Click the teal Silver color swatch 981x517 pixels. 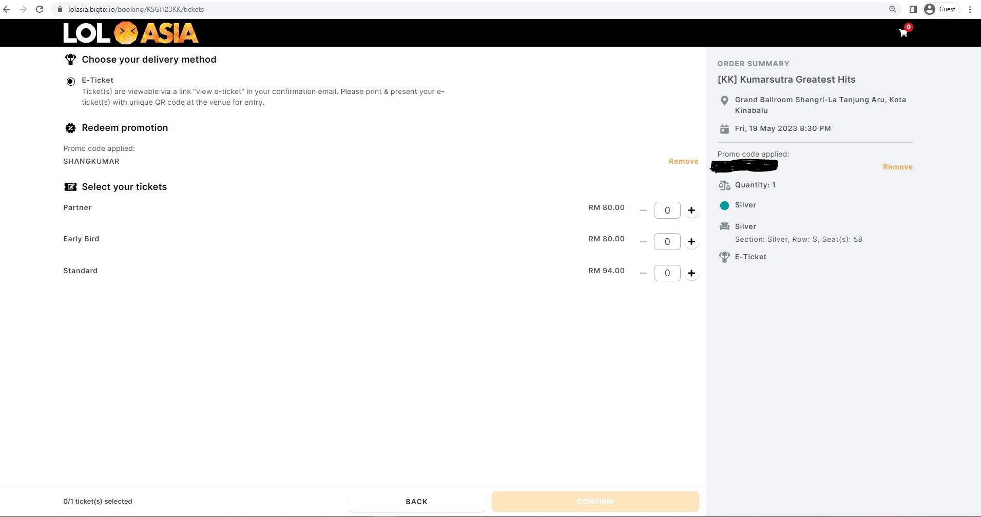724,205
